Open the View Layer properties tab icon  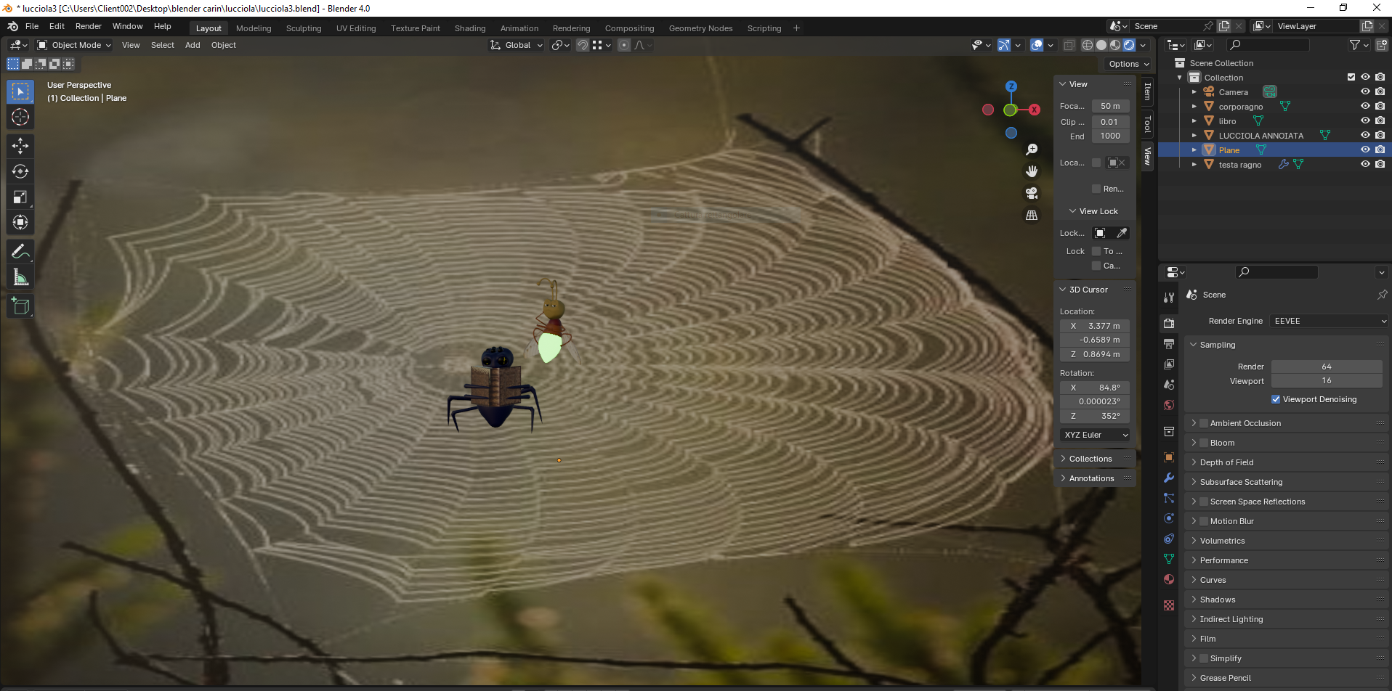pyautogui.click(x=1169, y=364)
